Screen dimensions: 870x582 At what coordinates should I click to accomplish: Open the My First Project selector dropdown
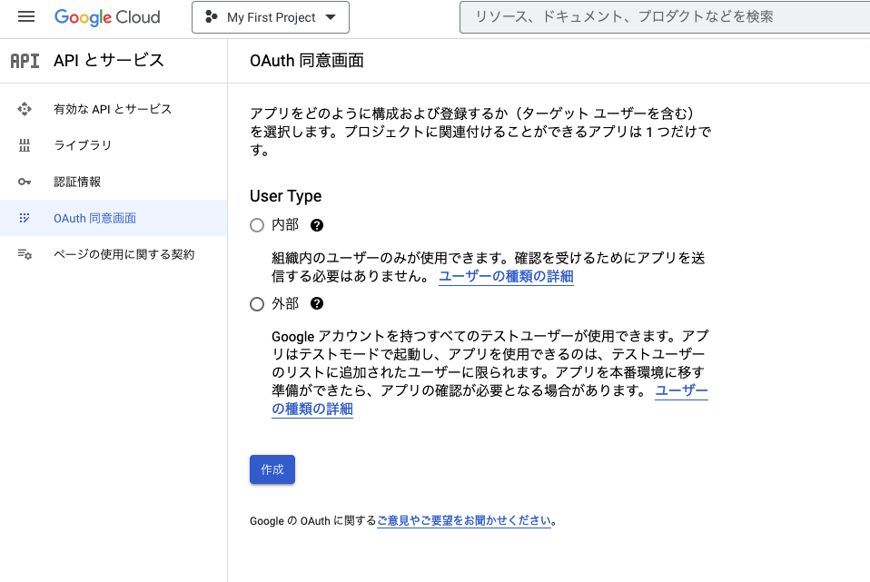(x=270, y=16)
